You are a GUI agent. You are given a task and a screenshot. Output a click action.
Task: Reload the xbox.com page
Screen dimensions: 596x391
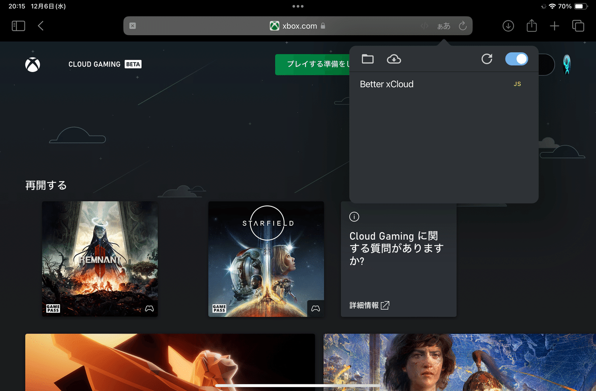coord(462,25)
